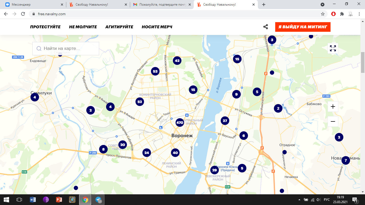Zoom in with the plus button
The image size is (365, 205).
pos(333,107)
